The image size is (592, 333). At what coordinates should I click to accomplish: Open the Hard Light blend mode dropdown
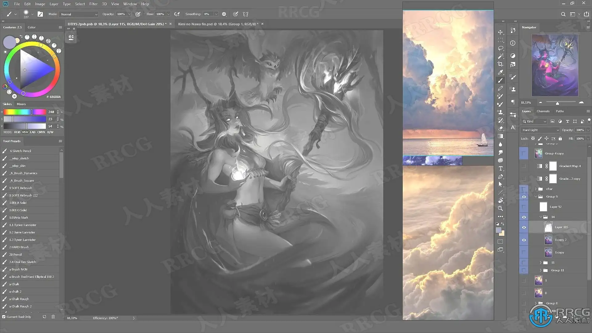pyautogui.click(x=540, y=130)
